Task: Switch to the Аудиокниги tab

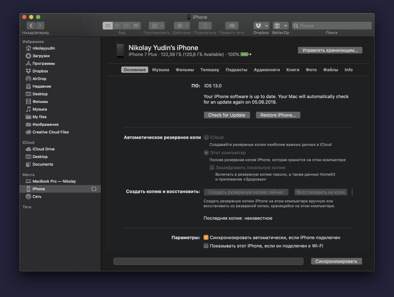Action: click(x=267, y=70)
